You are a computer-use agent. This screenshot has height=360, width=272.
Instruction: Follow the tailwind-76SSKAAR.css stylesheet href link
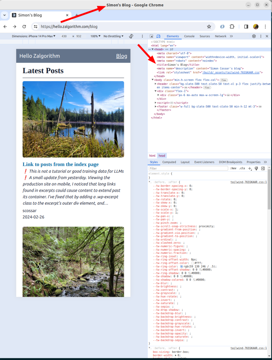click(231, 72)
